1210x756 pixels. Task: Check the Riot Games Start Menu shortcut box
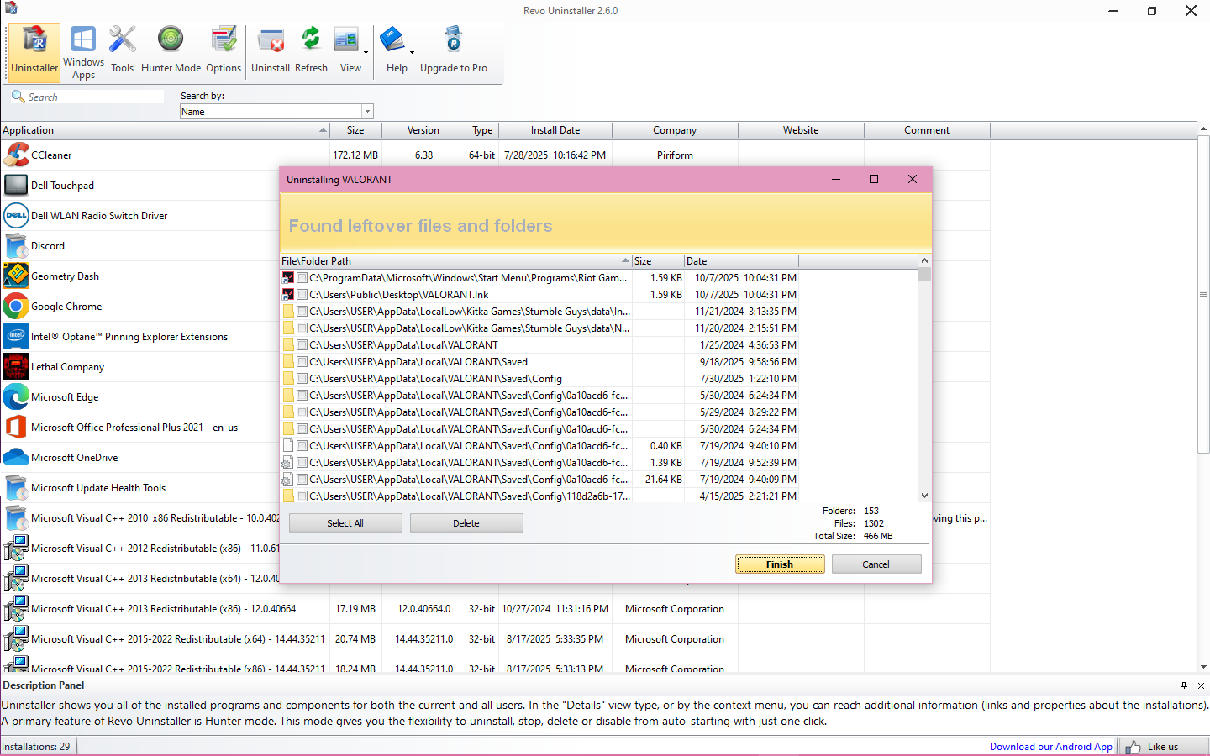click(302, 278)
